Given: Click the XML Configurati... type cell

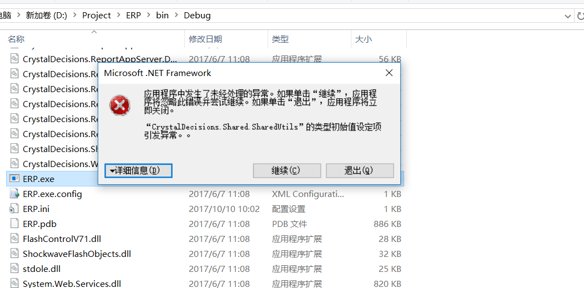Looking at the screenshot, I should tap(308, 194).
